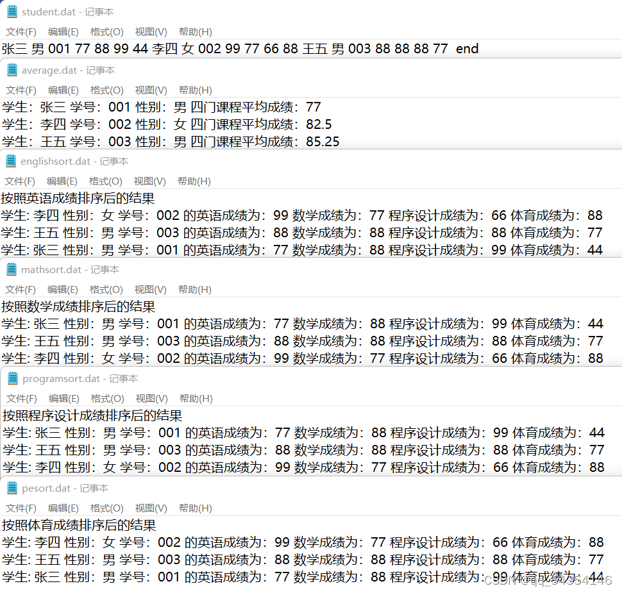Open 文件(F) menu in pesort.dat window
This screenshot has width=622, height=593.
point(21,508)
